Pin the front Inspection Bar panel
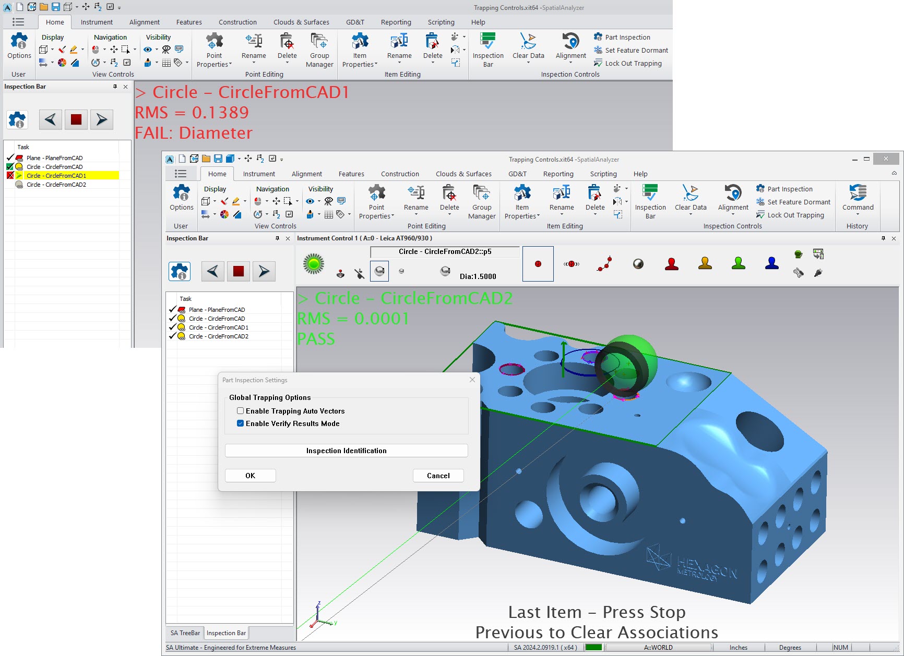Screen dimensions: 904x656 click(277, 238)
